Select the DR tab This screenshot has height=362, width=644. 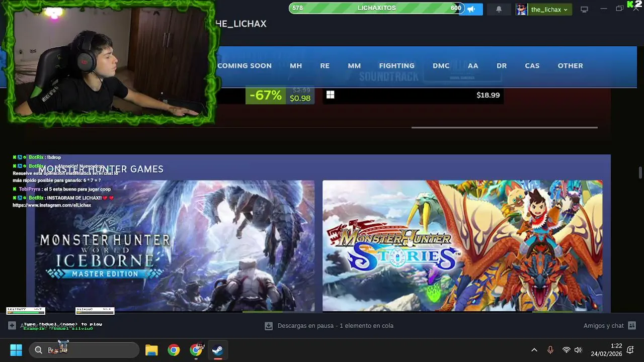502,66
